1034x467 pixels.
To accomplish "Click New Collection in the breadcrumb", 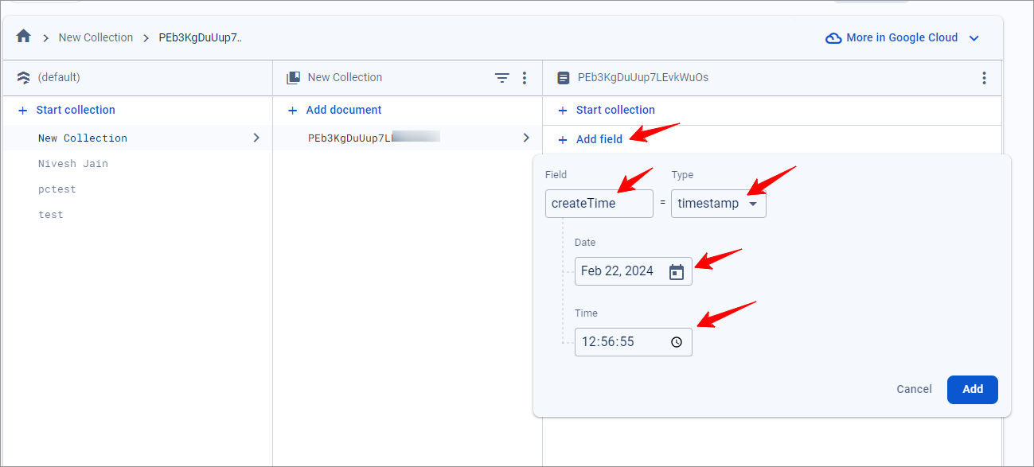I will click(96, 37).
